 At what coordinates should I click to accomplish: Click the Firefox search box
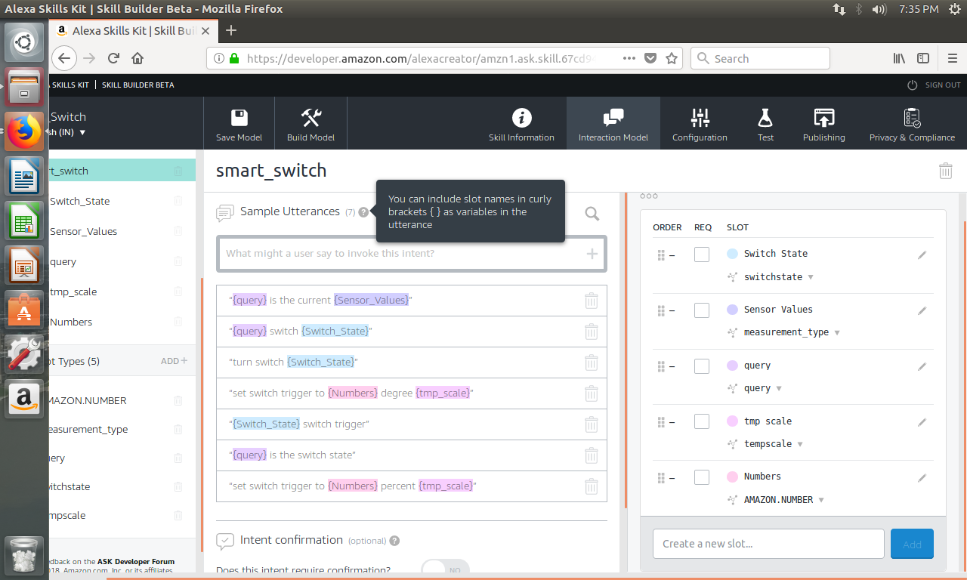(x=760, y=58)
